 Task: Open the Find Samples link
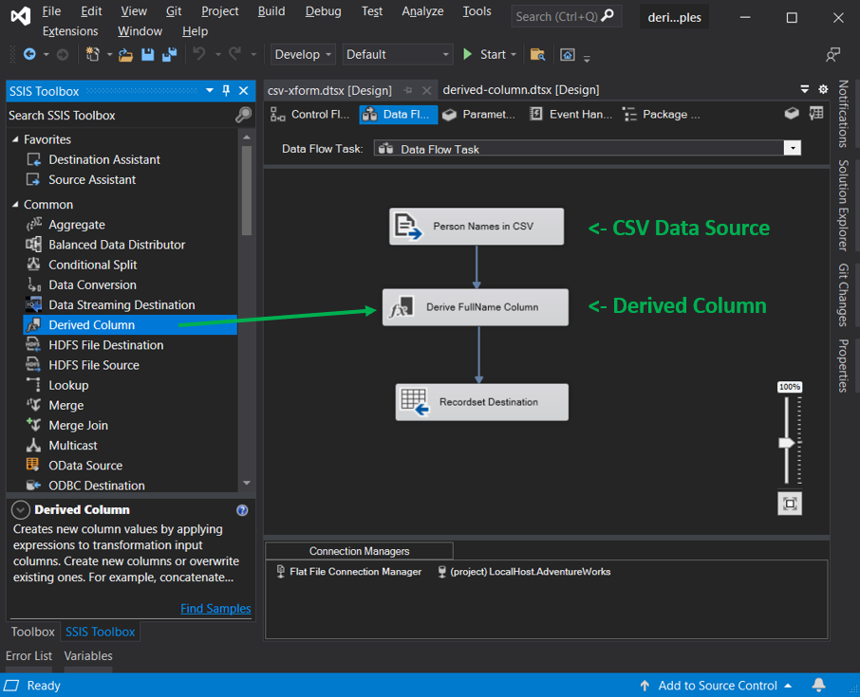(215, 609)
